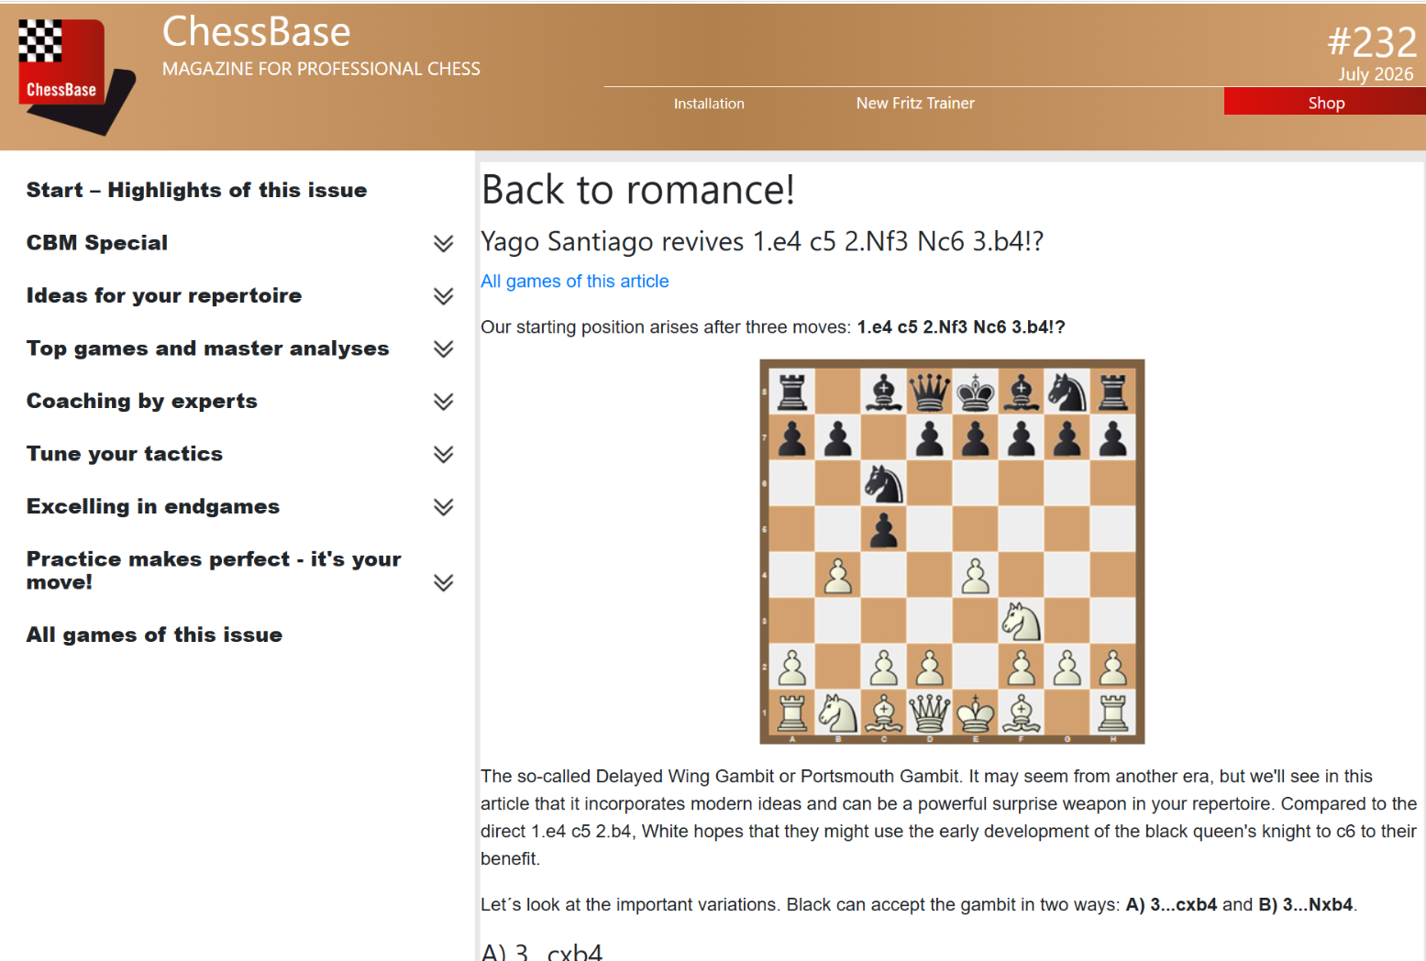Expand Coaching by experts chevron
1426x961 pixels.
point(444,401)
